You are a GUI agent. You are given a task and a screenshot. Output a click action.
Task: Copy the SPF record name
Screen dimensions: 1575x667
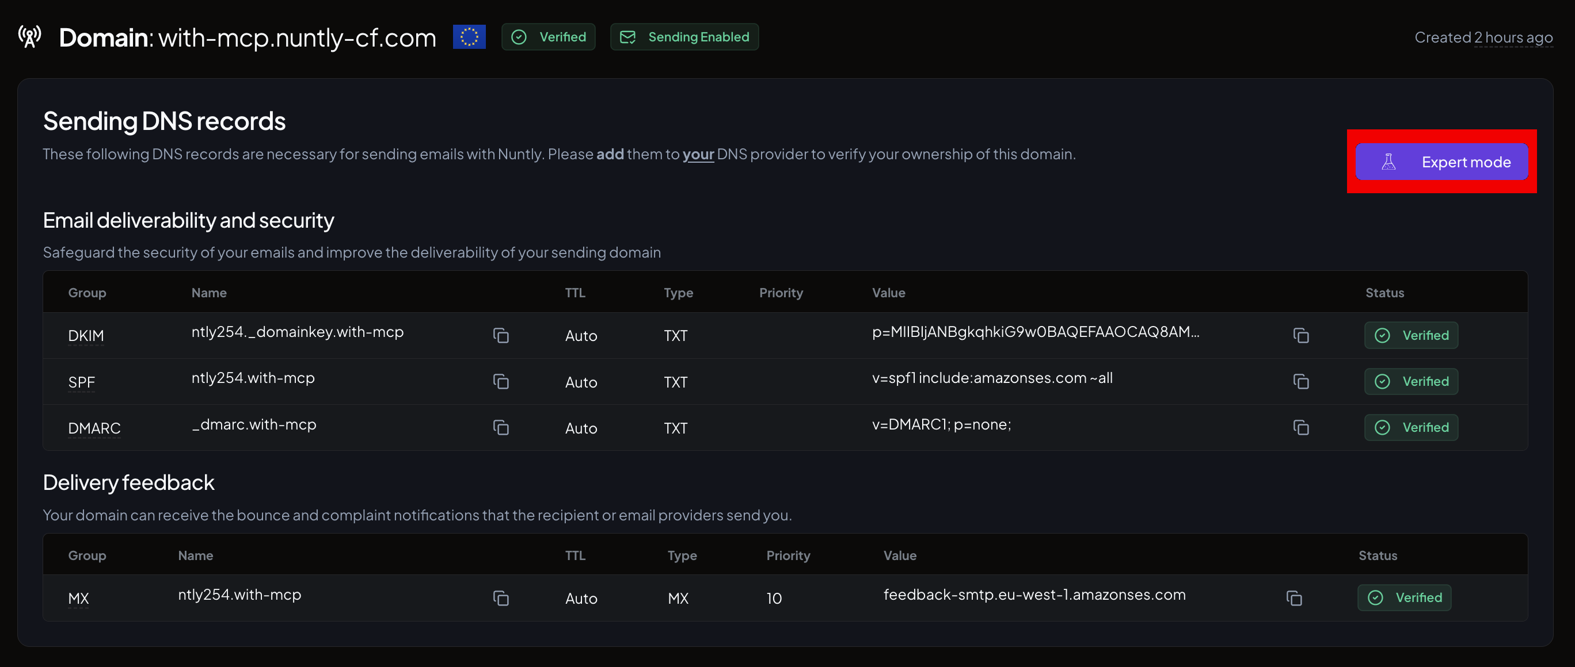[x=501, y=382]
